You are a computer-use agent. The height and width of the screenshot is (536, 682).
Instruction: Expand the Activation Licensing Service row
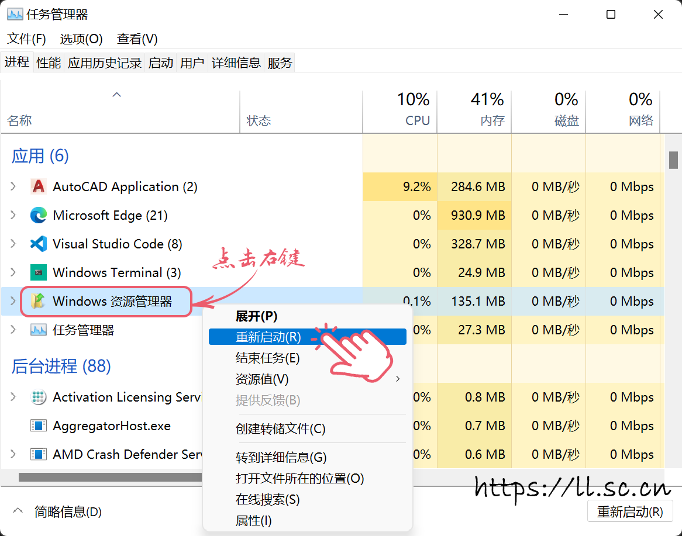pyautogui.click(x=13, y=397)
